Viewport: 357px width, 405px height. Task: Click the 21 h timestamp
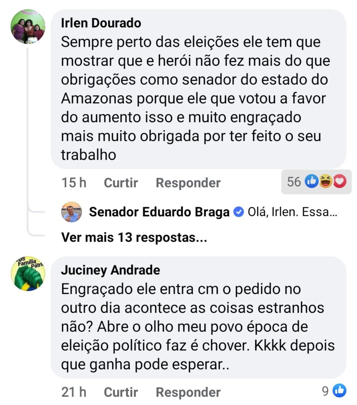coord(74,392)
